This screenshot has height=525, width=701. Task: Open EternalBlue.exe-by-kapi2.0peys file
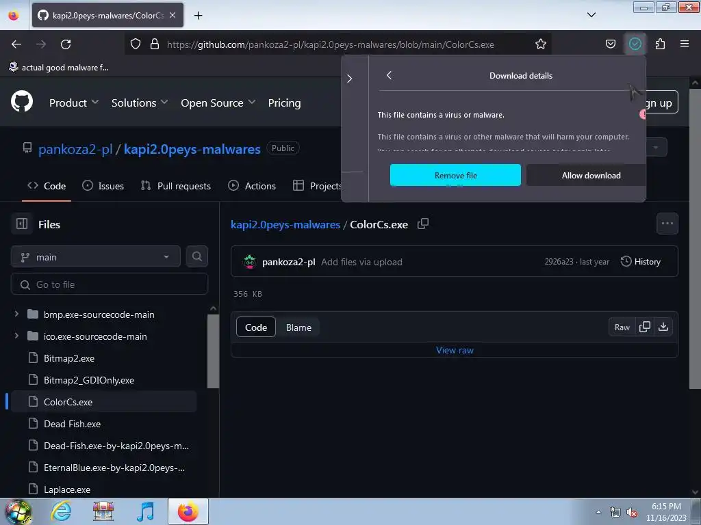point(114,468)
